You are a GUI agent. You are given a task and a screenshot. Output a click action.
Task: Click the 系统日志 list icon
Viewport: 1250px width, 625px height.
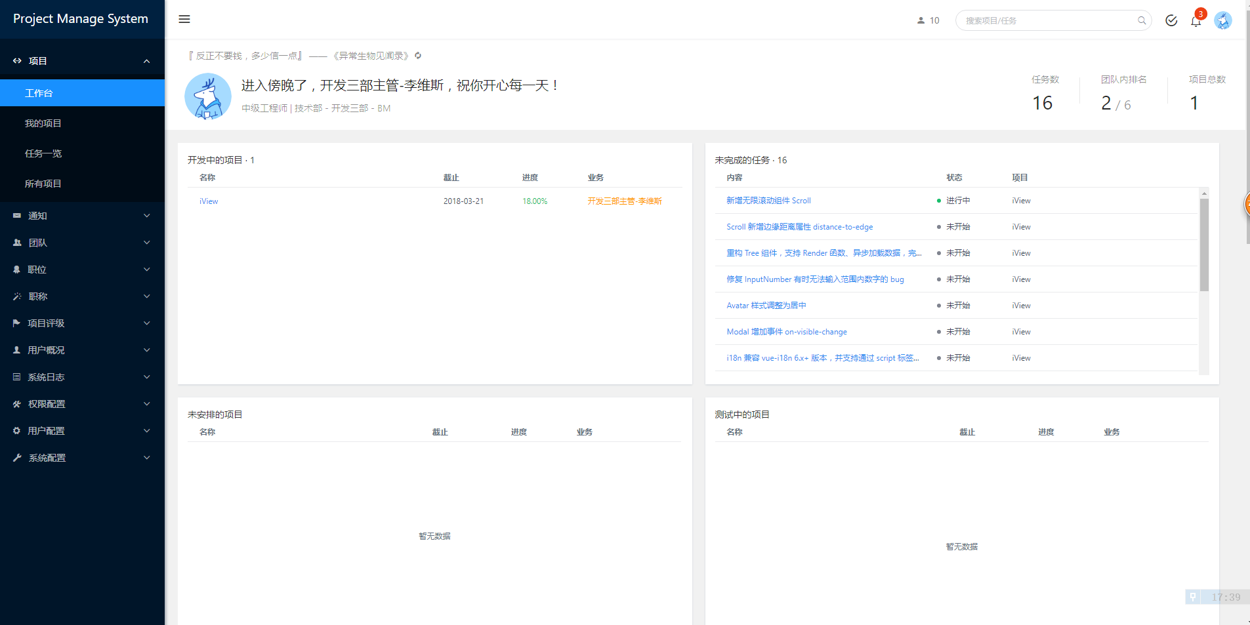(16, 377)
